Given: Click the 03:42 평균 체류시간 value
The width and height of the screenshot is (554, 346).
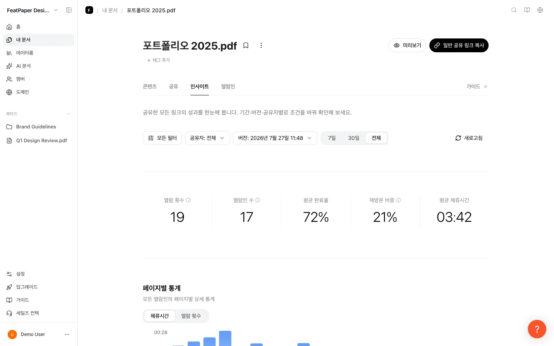Looking at the screenshot, I should click(x=454, y=217).
